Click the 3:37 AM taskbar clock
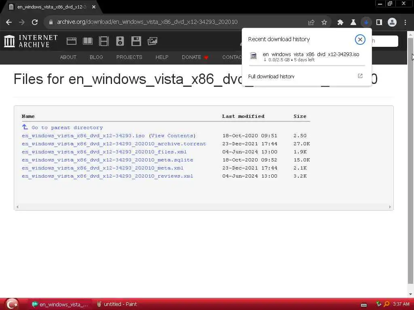 pos(401,304)
